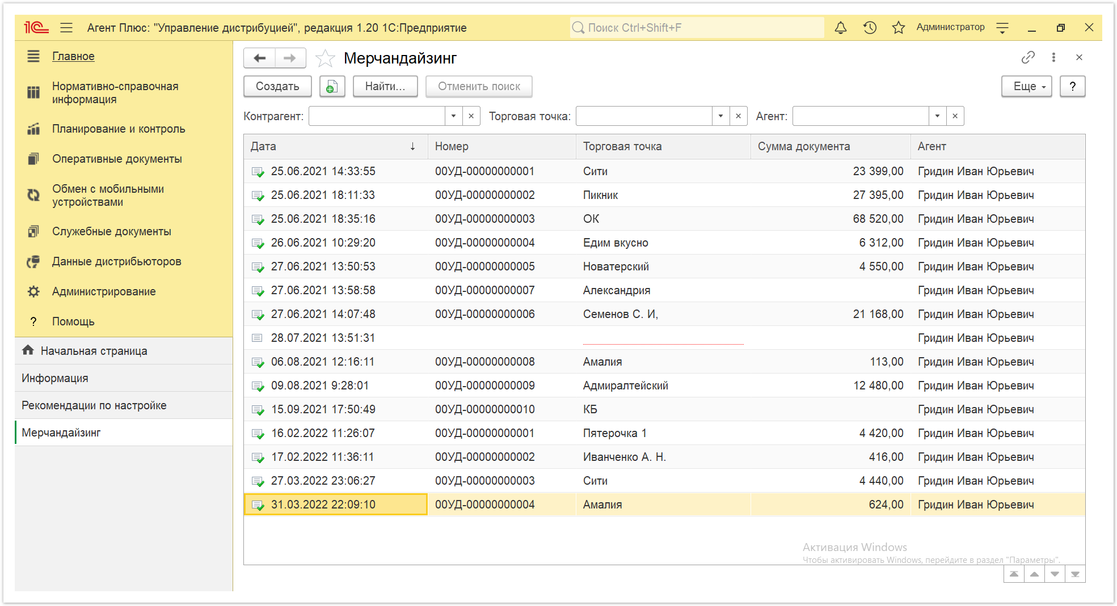Sort the list by the Дата column header
This screenshot has width=1117, height=606.
[x=335, y=147]
